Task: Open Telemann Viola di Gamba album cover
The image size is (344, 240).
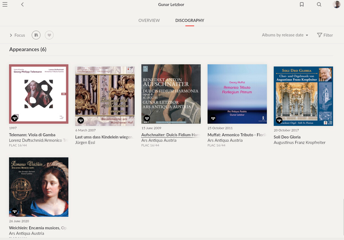Action: click(39, 94)
